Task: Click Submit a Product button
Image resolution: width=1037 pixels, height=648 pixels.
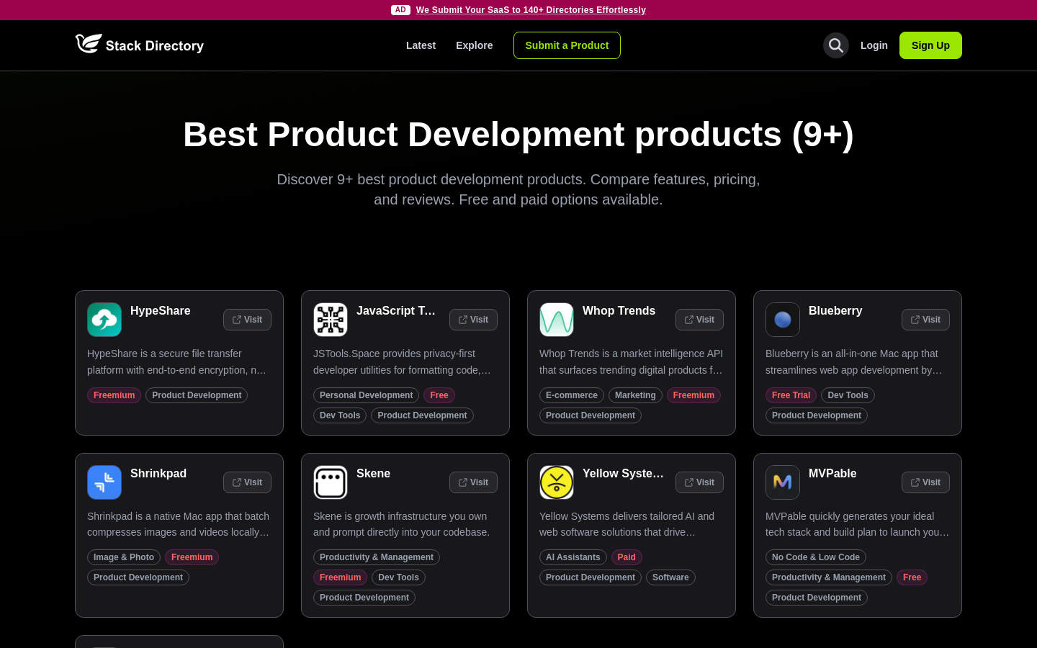Action: click(x=567, y=45)
